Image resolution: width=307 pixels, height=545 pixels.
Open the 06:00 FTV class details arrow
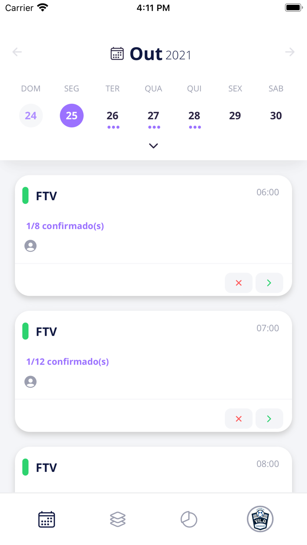(x=269, y=283)
